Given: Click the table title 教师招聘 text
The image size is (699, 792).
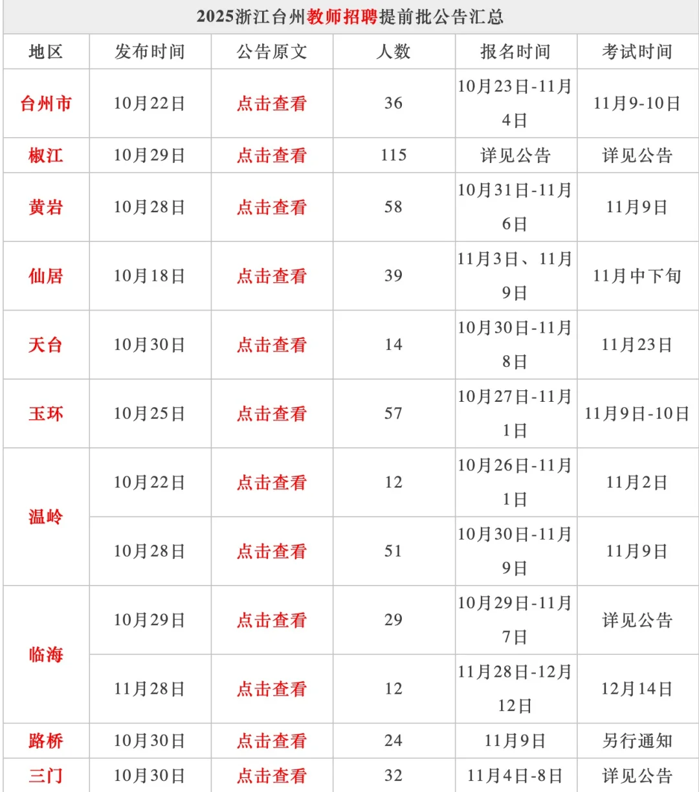Looking at the screenshot, I should (342, 17).
